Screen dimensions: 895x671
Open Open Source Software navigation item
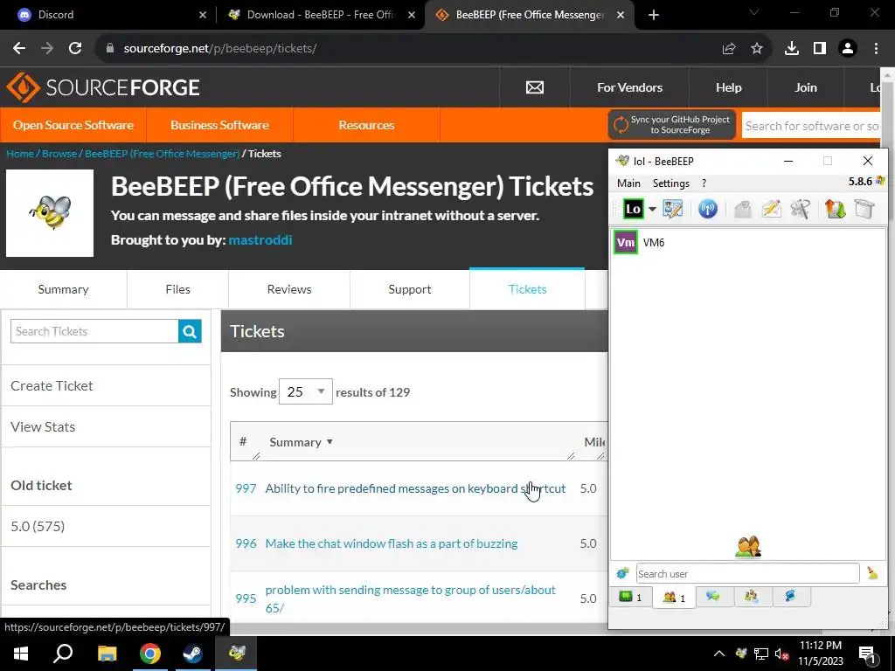[73, 125]
